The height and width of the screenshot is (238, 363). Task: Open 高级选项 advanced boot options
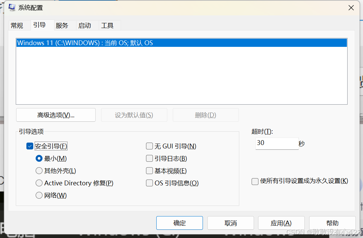pos(56,115)
